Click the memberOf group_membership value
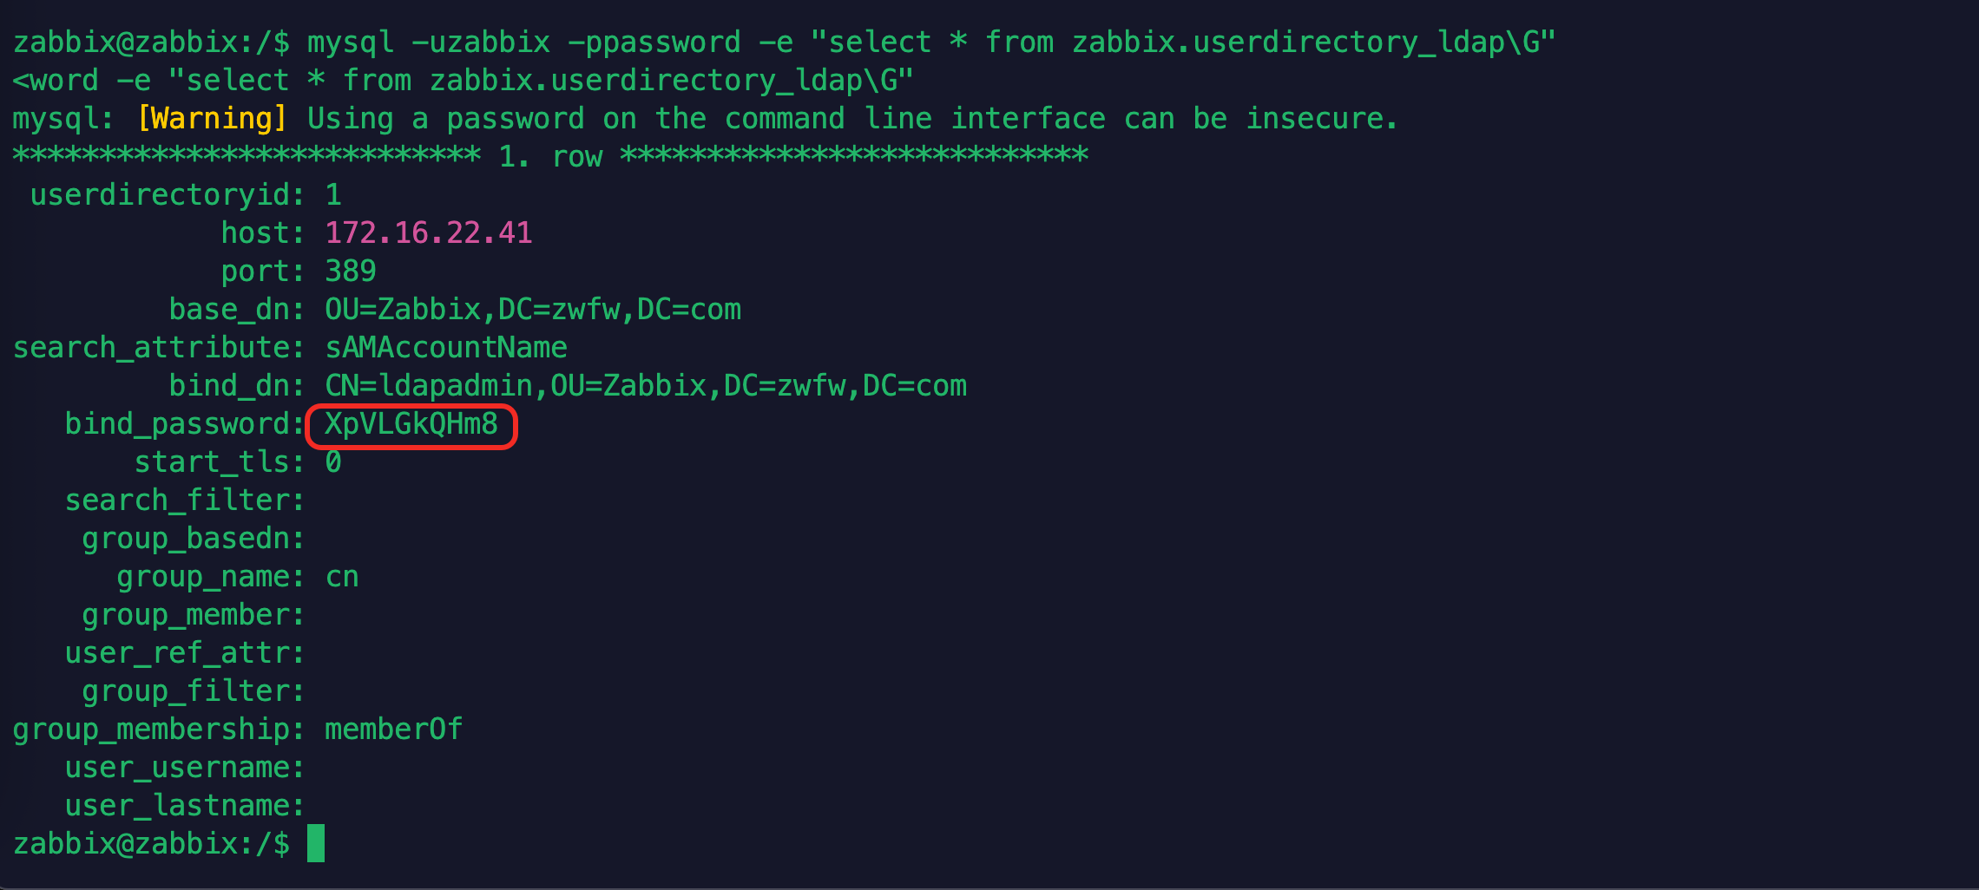 (x=393, y=729)
